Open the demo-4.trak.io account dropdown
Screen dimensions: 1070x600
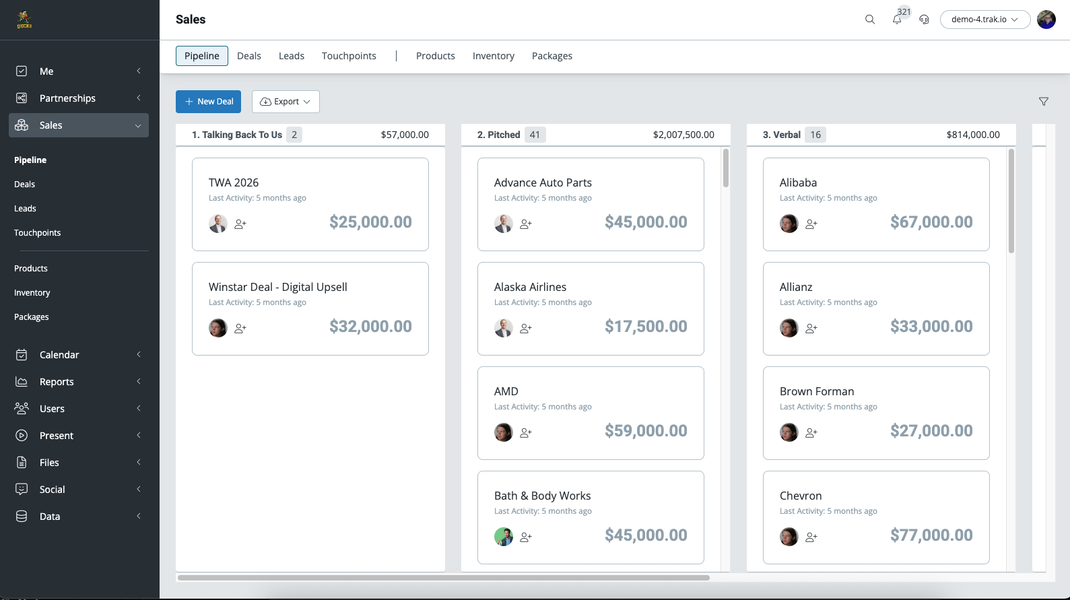(985, 20)
